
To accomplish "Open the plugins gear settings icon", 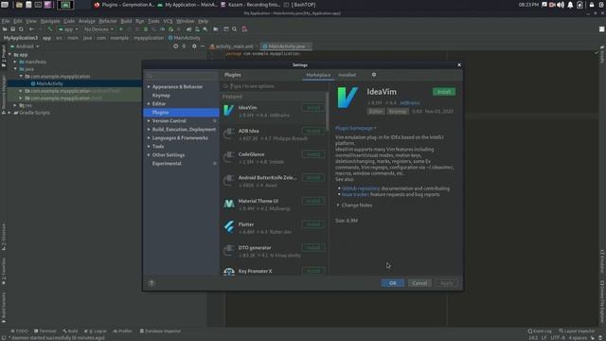I will point(374,75).
